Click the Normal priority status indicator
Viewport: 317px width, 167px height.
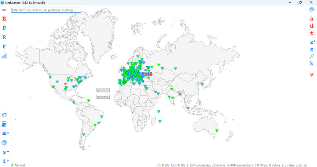point(18,165)
